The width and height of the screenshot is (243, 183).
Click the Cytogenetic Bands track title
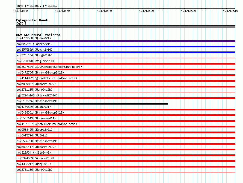[x=32, y=20]
